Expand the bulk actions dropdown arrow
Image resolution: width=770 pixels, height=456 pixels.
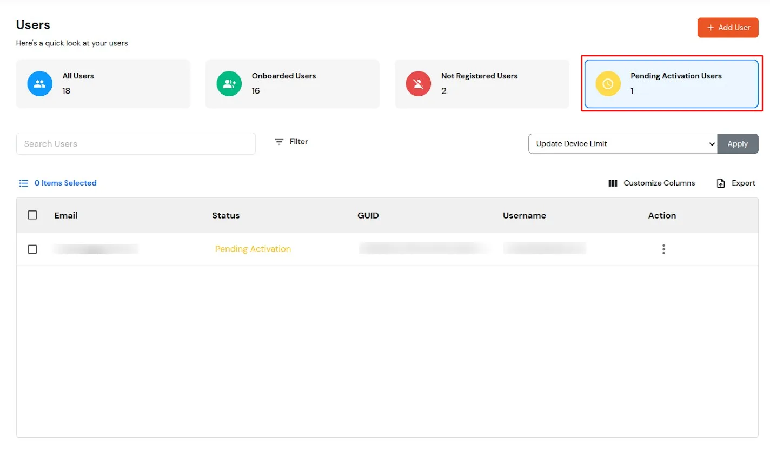tap(712, 144)
